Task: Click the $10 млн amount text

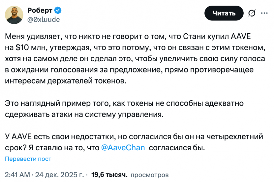Action: tap(26, 48)
